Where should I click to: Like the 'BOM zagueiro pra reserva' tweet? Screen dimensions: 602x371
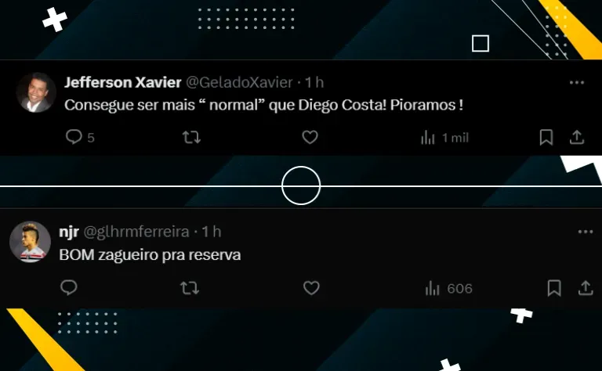(x=311, y=288)
